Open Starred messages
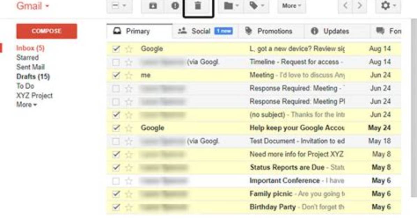Image resolution: width=417 pixels, height=219 pixels. point(28,58)
